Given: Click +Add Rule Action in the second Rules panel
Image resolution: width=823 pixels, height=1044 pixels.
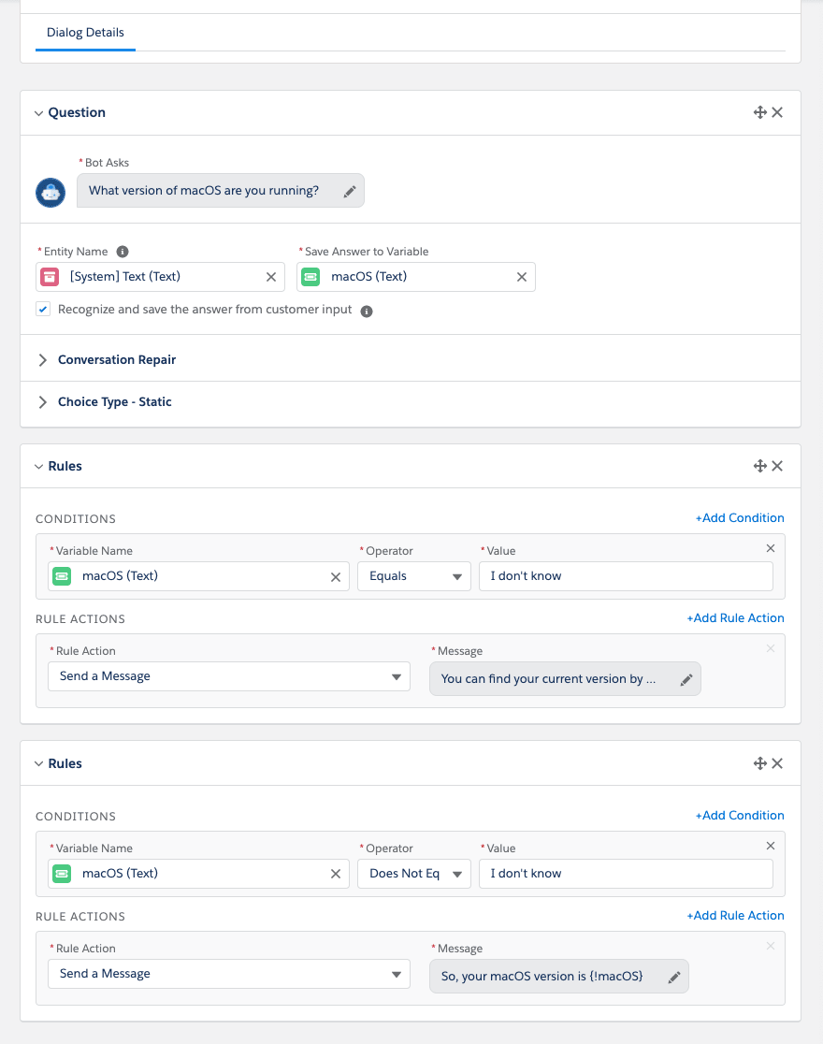Looking at the screenshot, I should 735,916.
